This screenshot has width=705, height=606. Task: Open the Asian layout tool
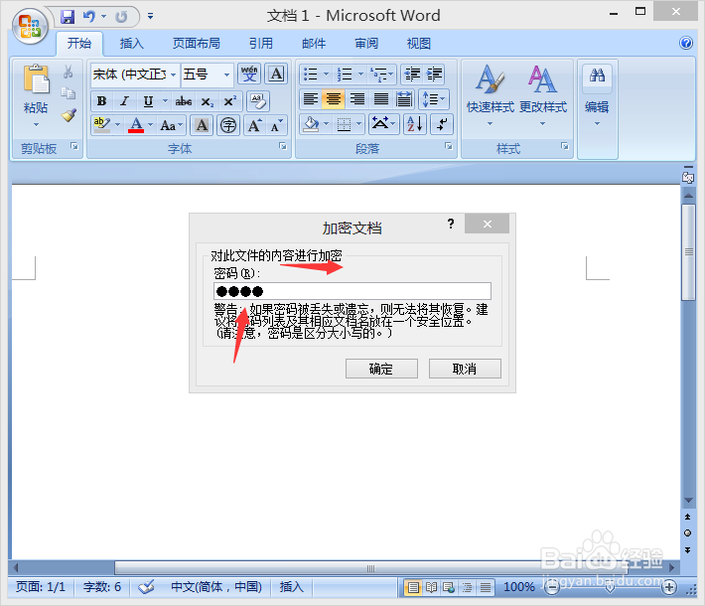click(x=383, y=124)
